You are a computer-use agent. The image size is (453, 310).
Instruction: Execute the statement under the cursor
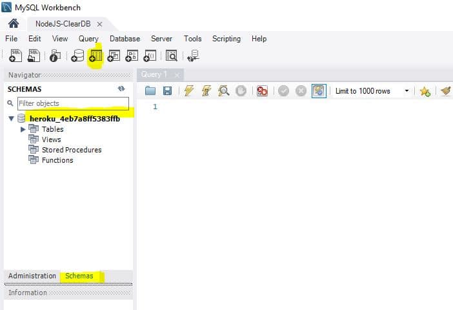click(x=206, y=91)
